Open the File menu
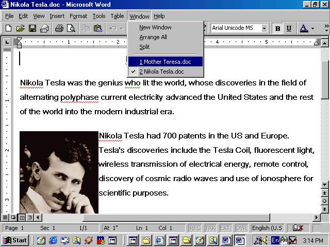This screenshot has height=247, width=330. (x=9, y=16)
